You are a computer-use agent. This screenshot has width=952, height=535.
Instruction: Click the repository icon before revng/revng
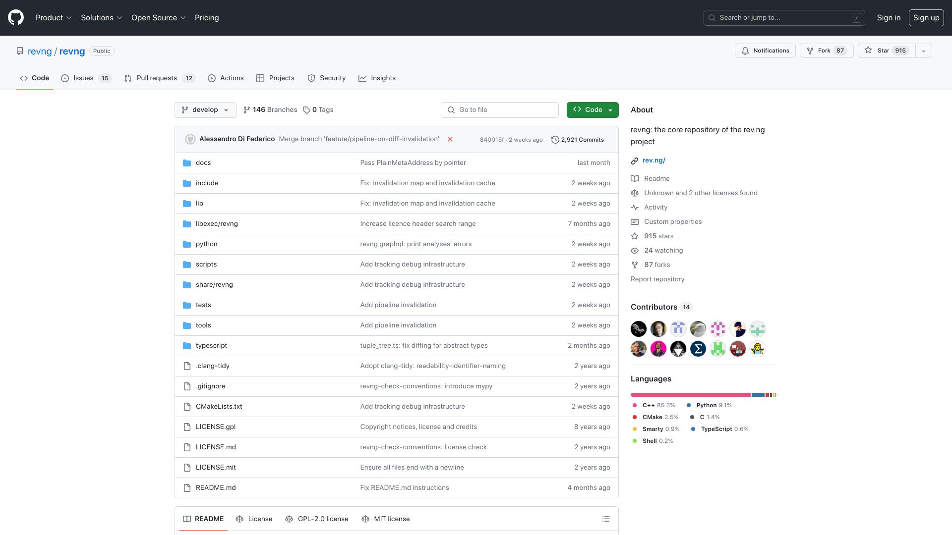[x=20, y=51]
